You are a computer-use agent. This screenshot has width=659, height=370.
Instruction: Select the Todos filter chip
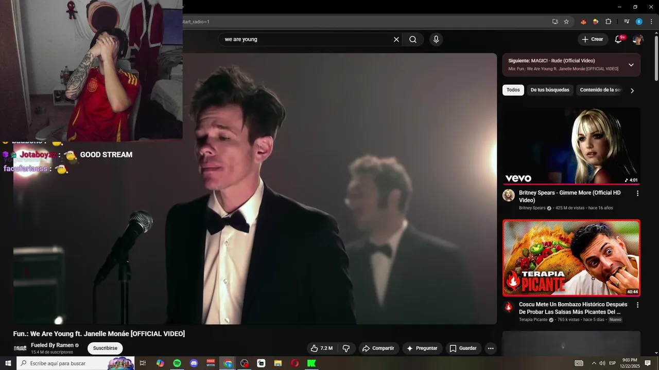tap(513, 90)
